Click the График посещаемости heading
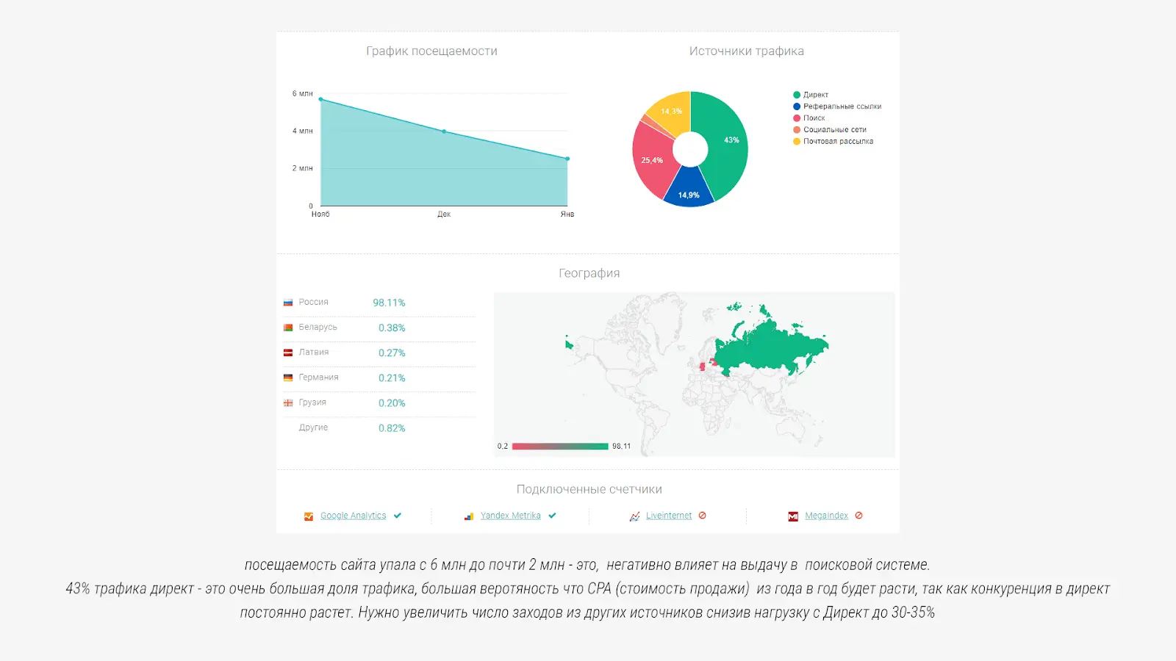Screen dimensions: 1176x661 431,51
